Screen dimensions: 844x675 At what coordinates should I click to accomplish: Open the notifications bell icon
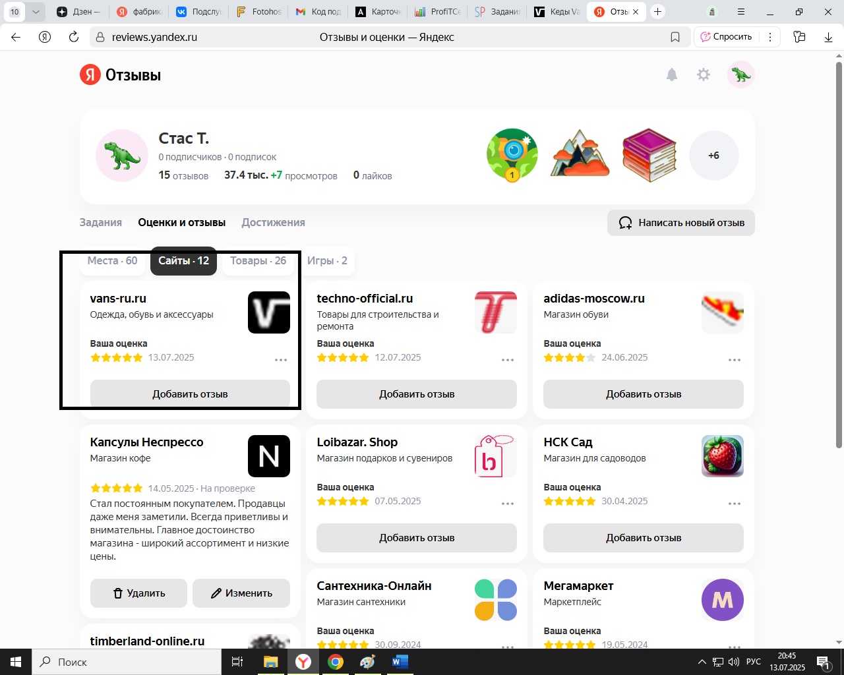click(x=672, y=74)
